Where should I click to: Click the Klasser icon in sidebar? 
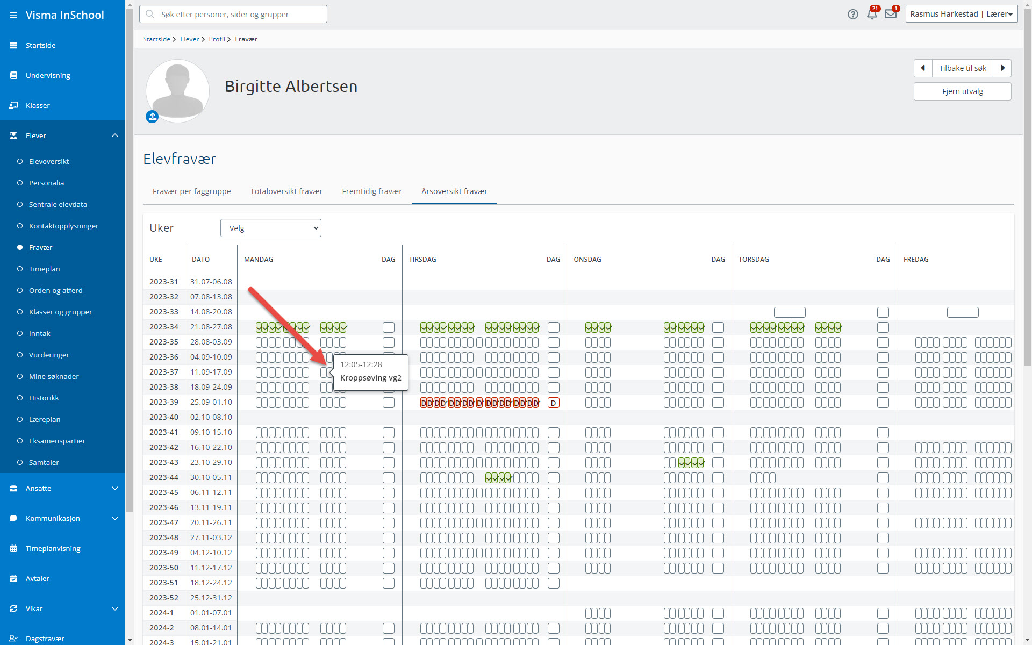[13, 105]
